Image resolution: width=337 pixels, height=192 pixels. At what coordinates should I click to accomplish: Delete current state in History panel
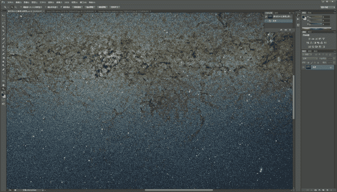tap(290, 30)
